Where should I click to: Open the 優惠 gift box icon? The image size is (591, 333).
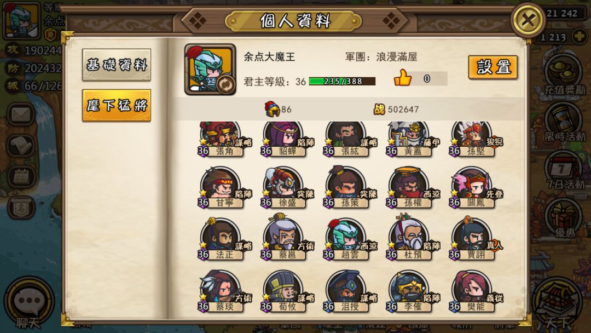coord(564,219)
